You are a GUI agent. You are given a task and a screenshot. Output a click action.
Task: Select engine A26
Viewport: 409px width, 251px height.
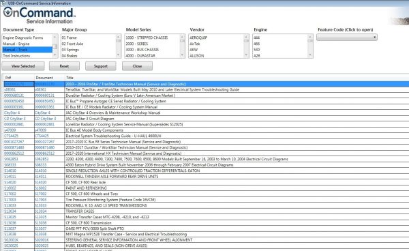click(257, 55)
